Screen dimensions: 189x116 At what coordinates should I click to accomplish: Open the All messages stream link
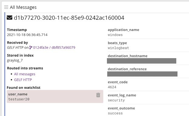25,74
